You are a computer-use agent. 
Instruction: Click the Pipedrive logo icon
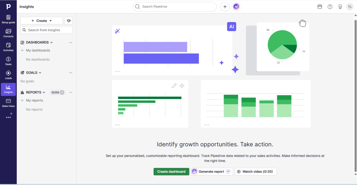pyautogui.click(x=8, y=7)
